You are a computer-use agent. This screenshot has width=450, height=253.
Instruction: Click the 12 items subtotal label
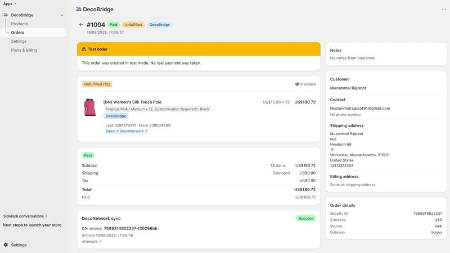click(278, 165)
